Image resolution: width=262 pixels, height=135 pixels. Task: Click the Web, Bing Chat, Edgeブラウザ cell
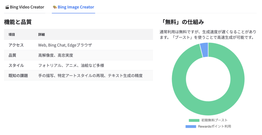coord(65,45)
